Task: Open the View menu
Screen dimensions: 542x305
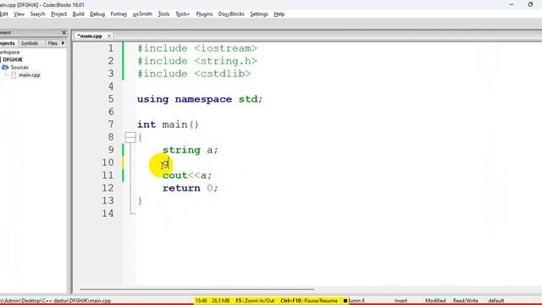Action: (x=19, y=14)
